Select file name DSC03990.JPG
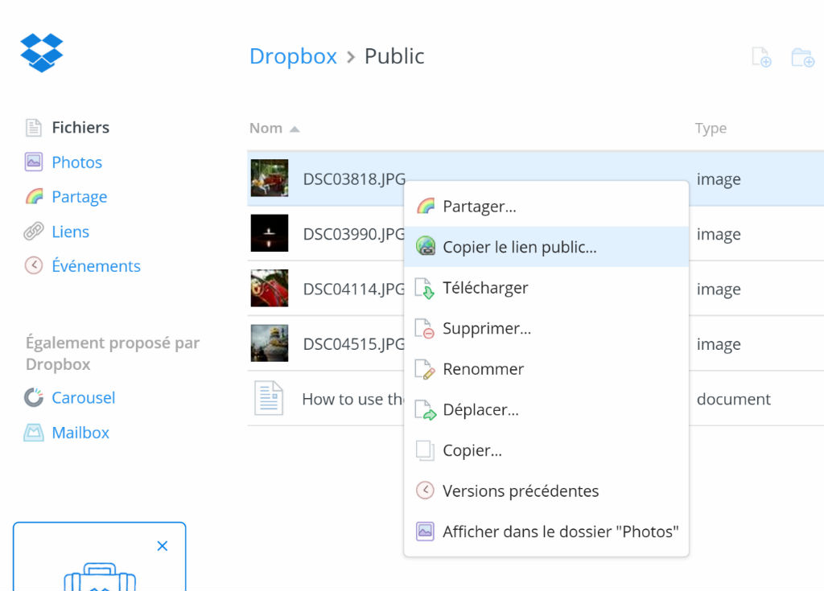The image size is (824, 591). click(354, 234)
